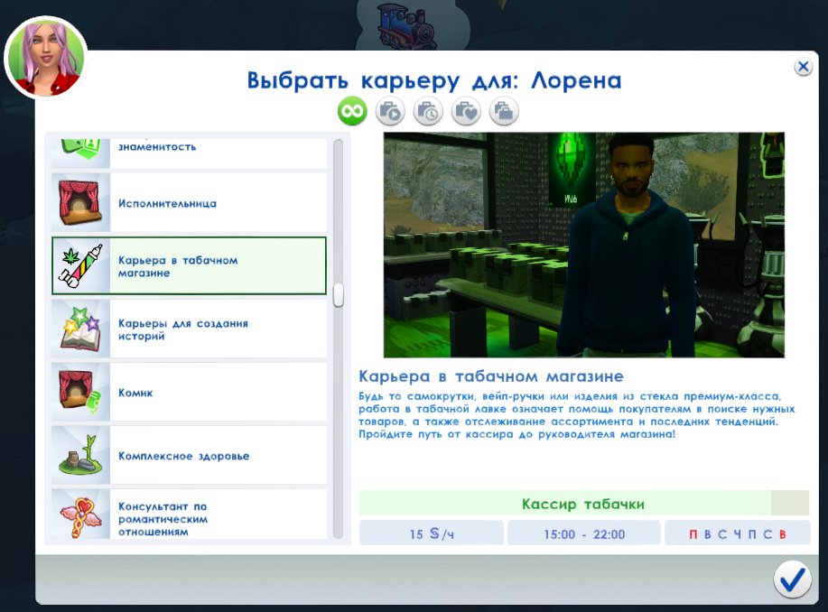
Task: Close the career selection dialog
Action: [x=804, y=67]
